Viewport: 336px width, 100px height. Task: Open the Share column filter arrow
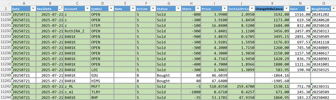click(198, 9)
